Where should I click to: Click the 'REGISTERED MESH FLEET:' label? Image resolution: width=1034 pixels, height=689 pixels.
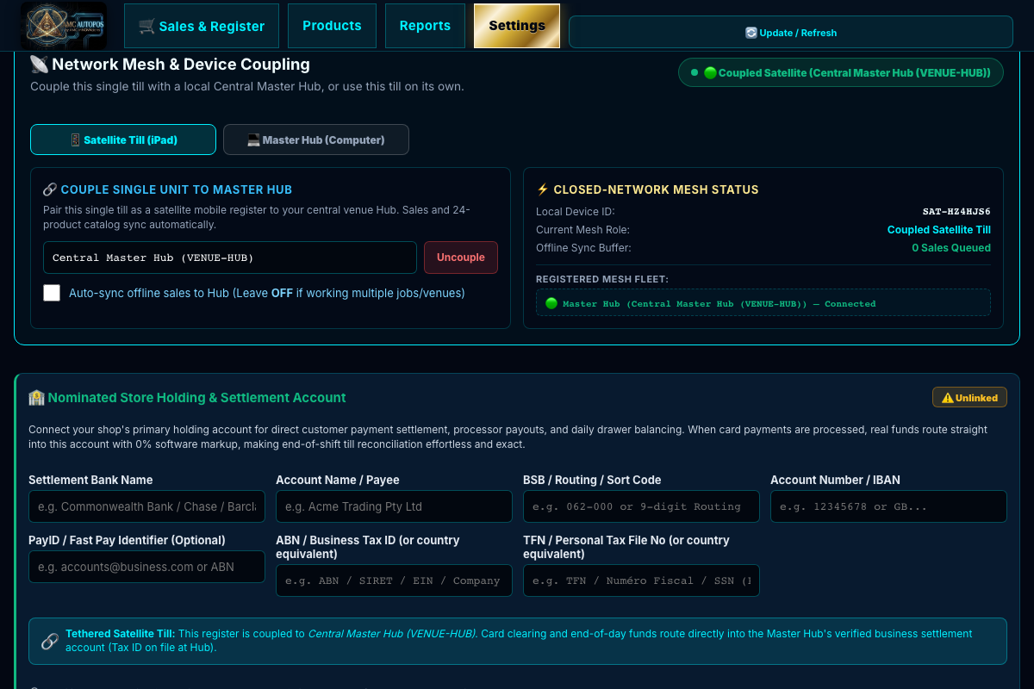click(x=602, y=279)
